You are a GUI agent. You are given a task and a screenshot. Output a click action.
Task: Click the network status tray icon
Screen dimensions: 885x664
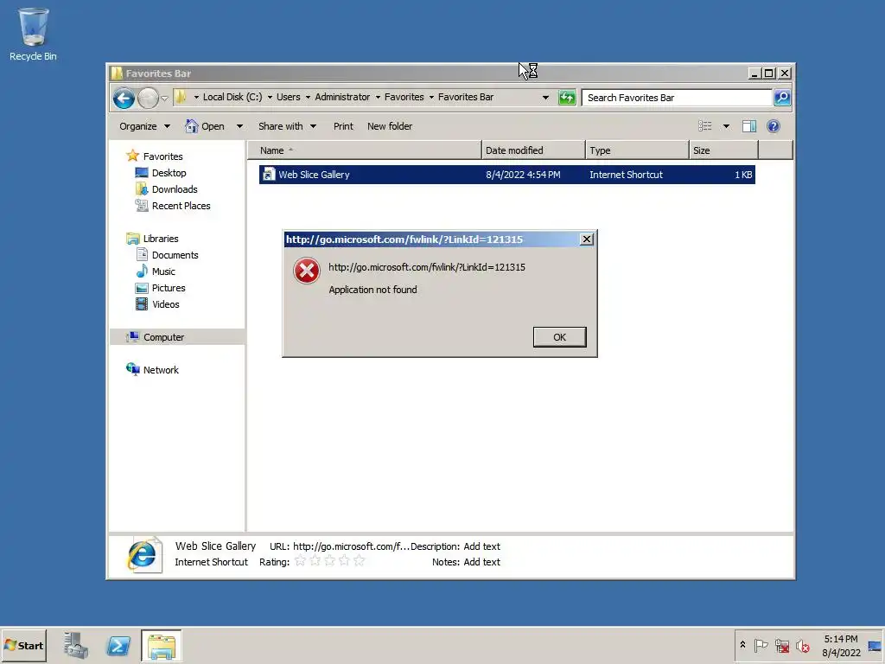pyautogui.click(x=781, y=645)
